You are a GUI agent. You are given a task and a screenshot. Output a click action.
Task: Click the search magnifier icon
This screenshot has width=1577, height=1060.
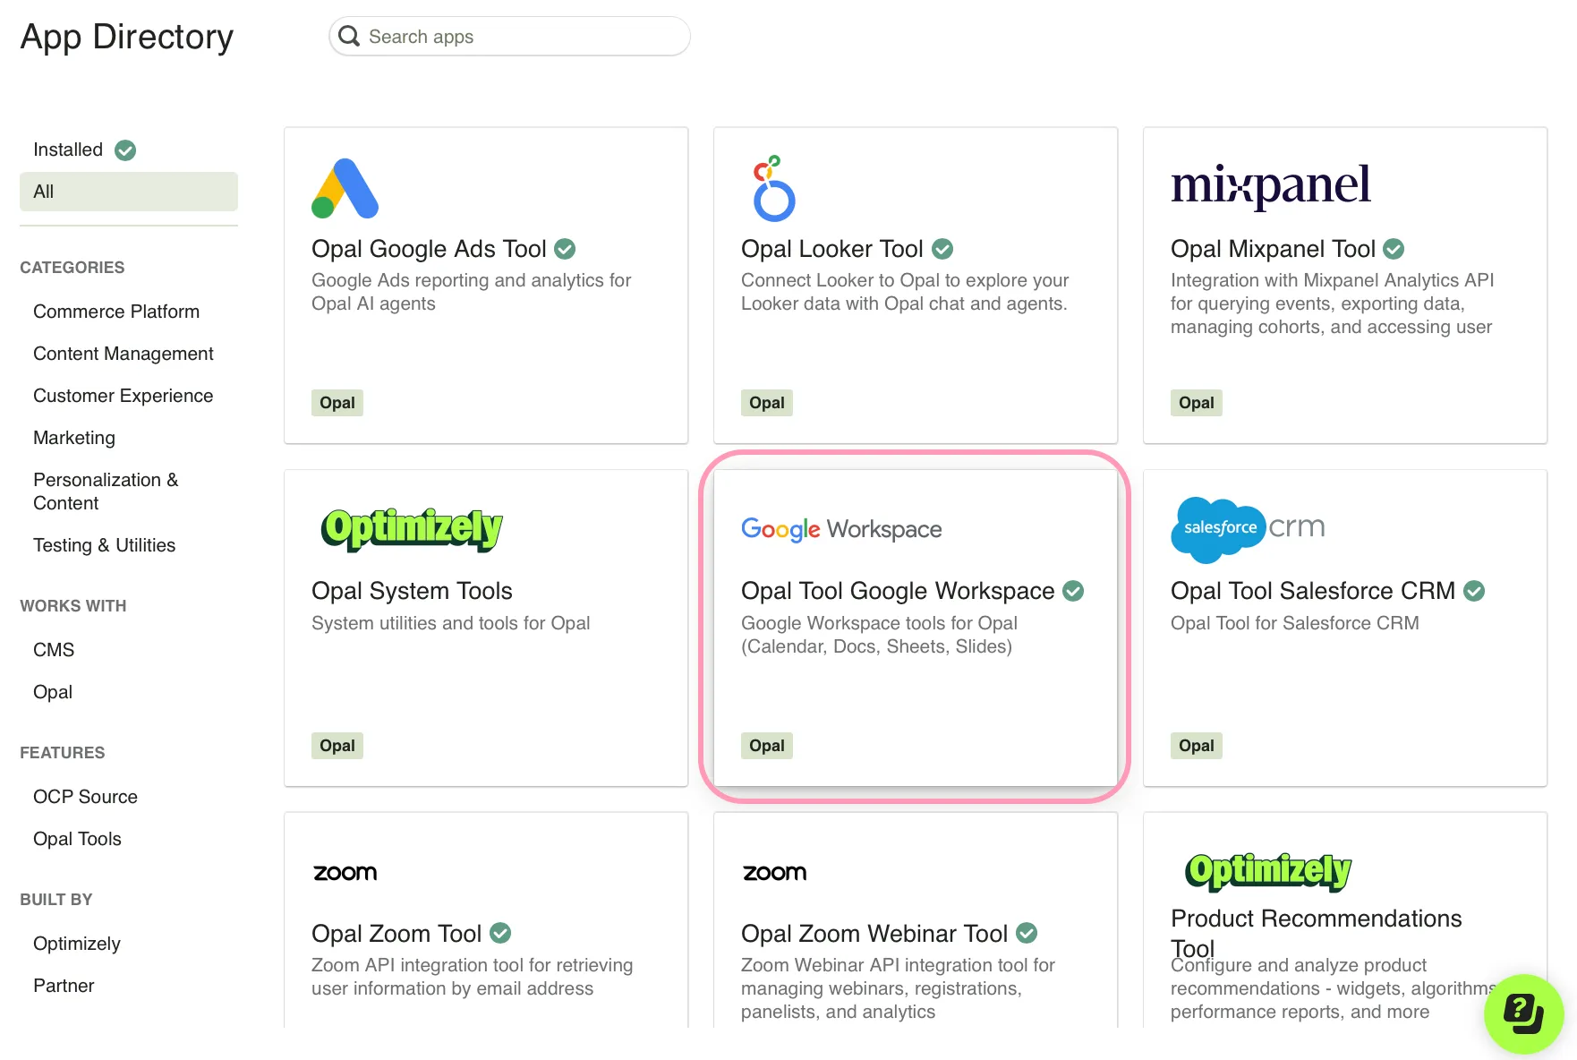349,36
